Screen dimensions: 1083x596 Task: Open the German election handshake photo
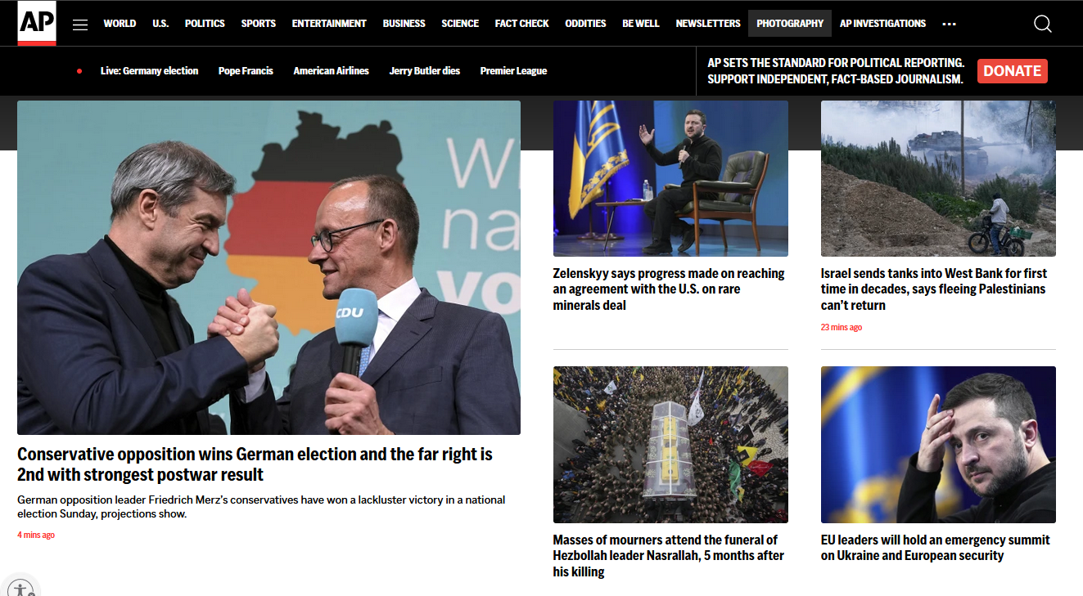click(268, 267)
